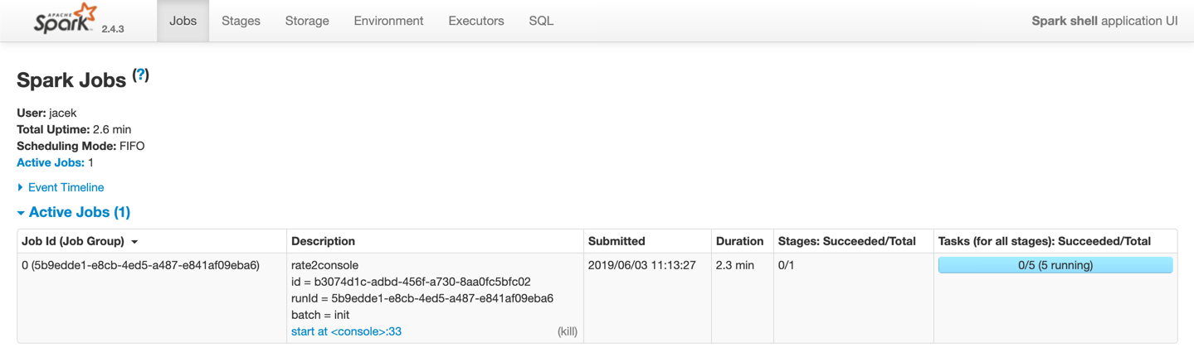1194x362 pixels.
Task: View the Executors tab
Action: coord(476,21)
